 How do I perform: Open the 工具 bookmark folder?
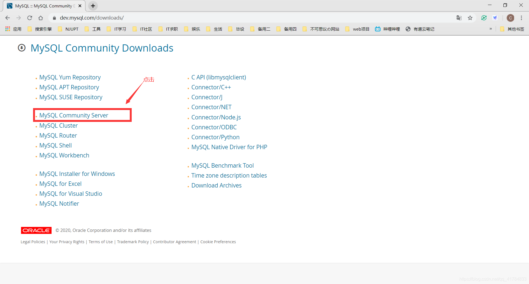pos(93,29)
